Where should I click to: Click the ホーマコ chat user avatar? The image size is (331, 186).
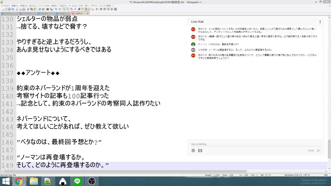pyautogui.click(x=193, y=44)
